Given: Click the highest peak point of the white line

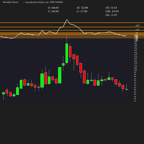Looking at the screenshot, I should 67,20.
